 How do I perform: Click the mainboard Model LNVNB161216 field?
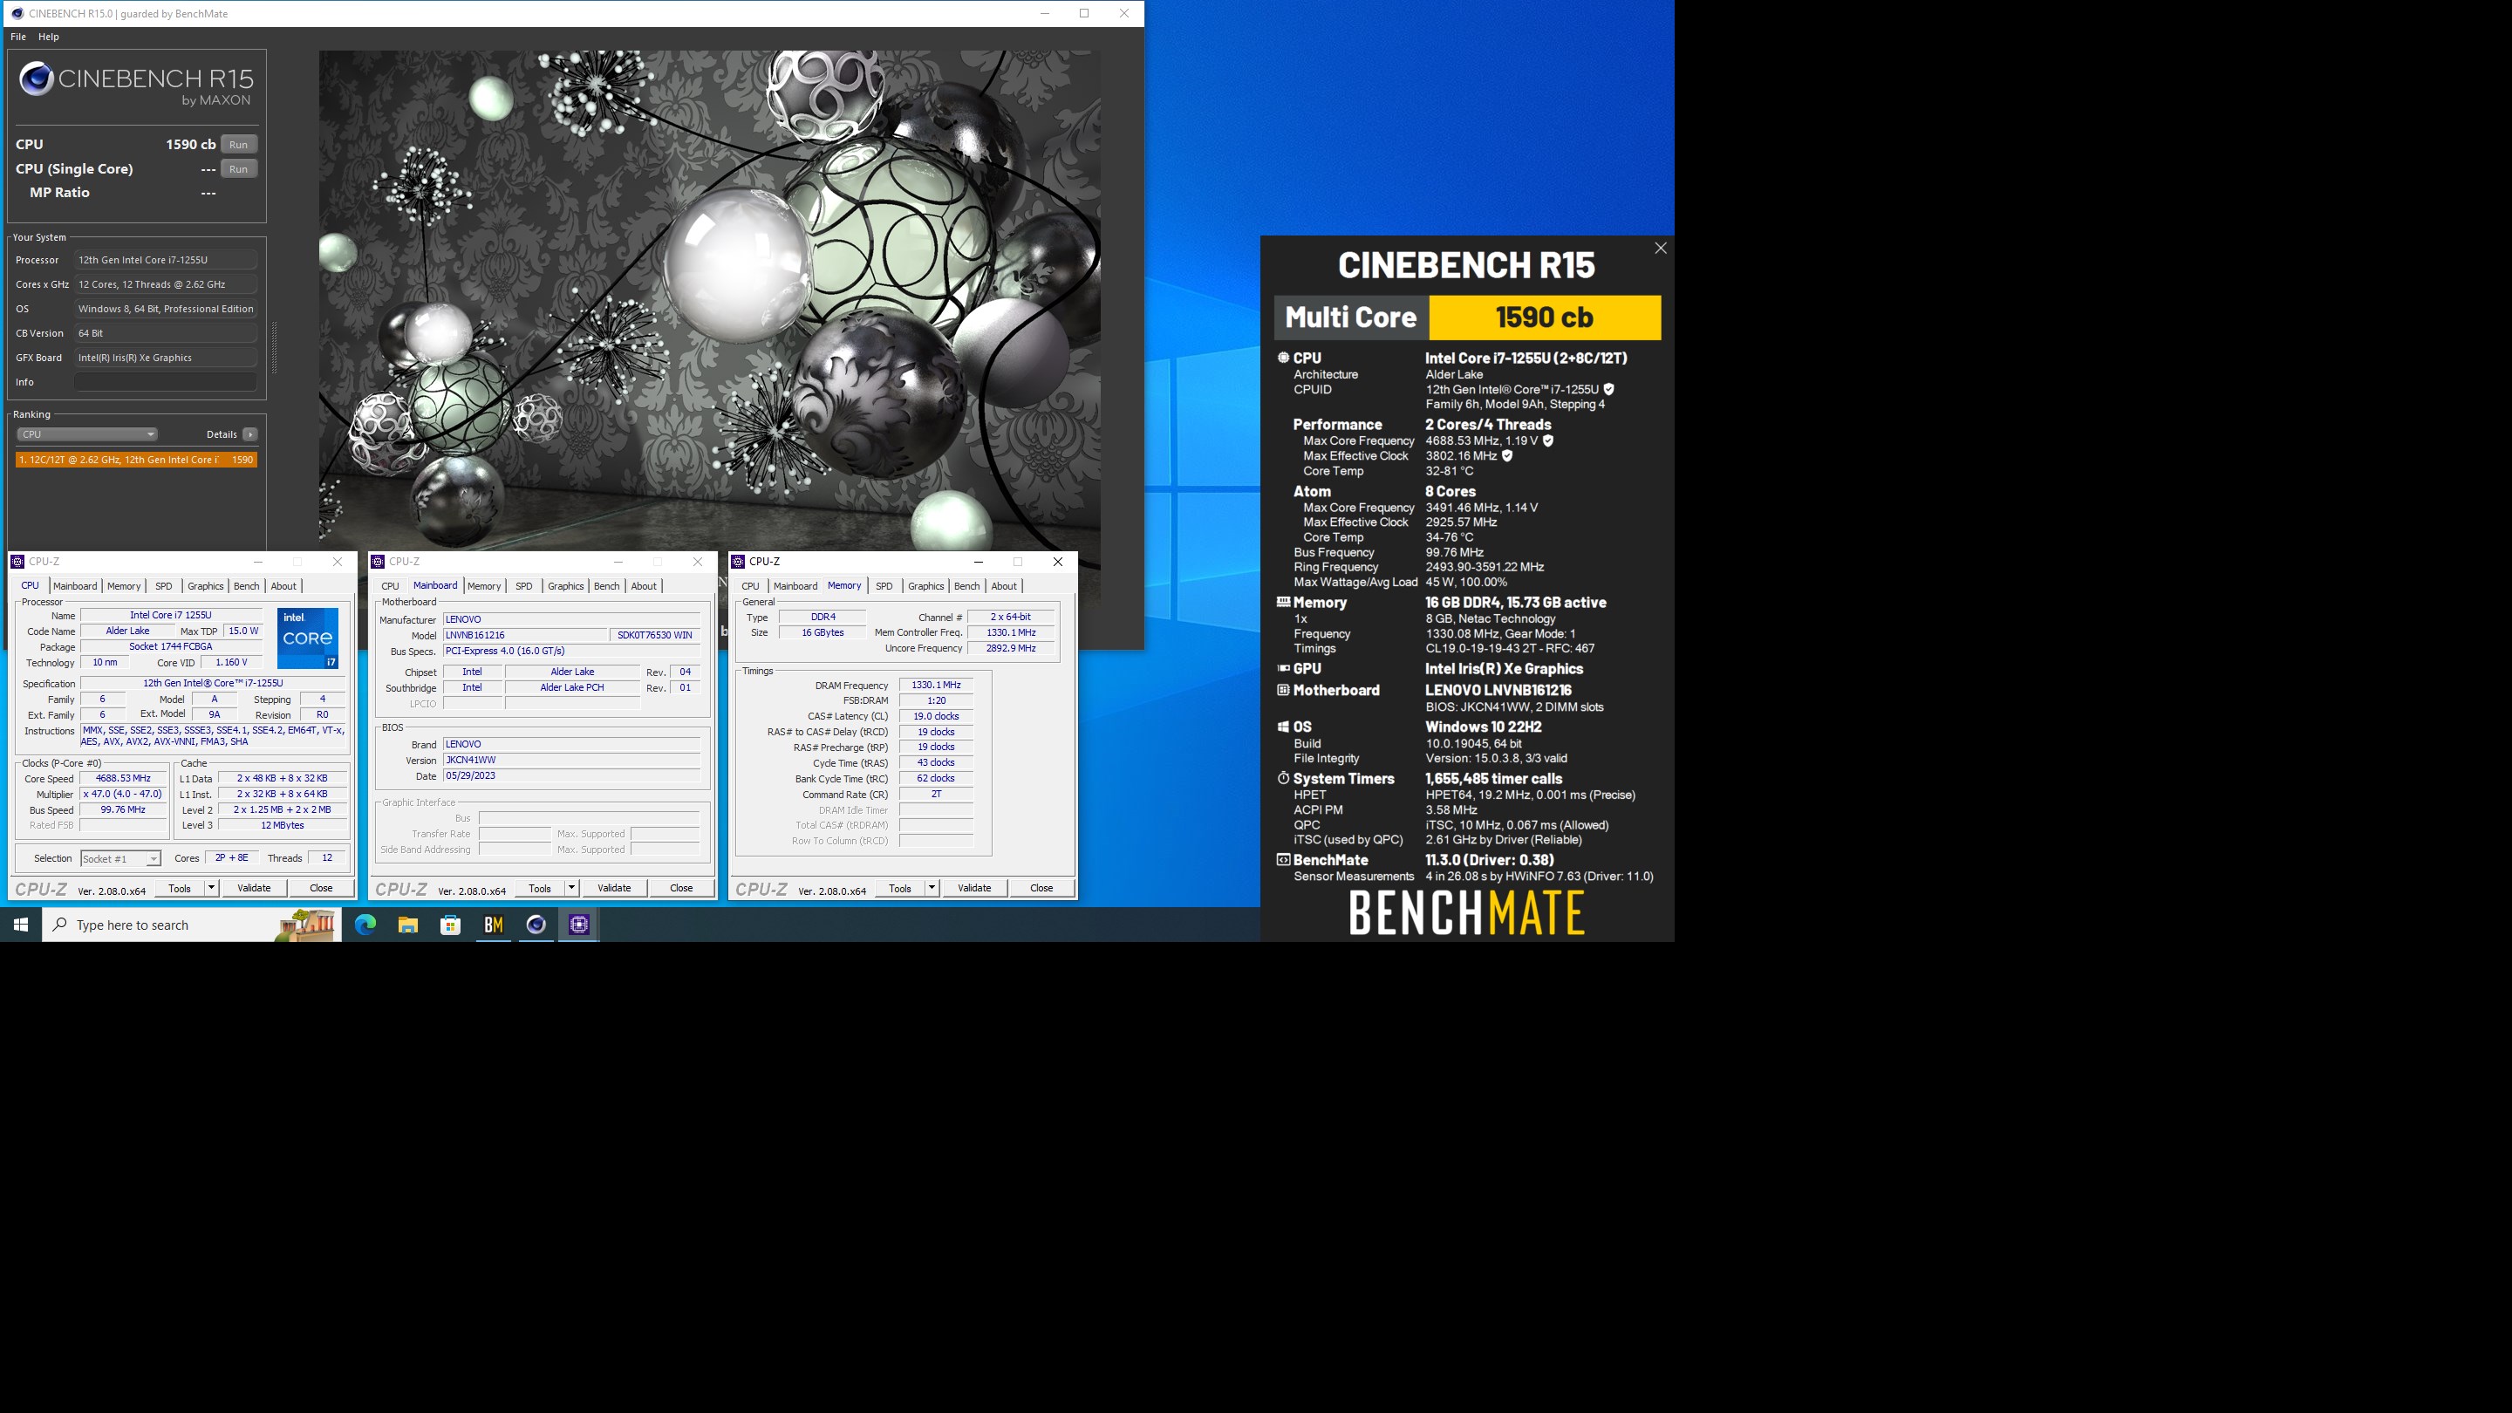coord(526,636)
